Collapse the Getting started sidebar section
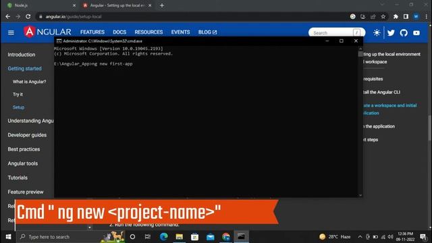The height and width of the screenshot is (243, 432). click(24, 68)
